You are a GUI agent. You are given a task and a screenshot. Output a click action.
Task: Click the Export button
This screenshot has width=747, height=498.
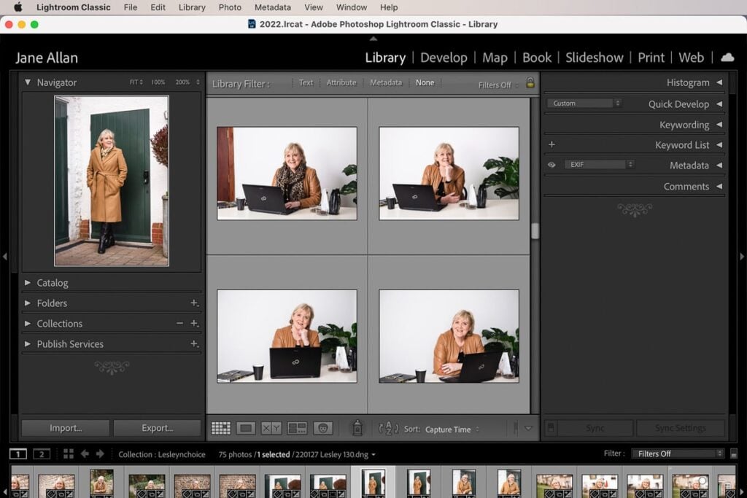157,428
